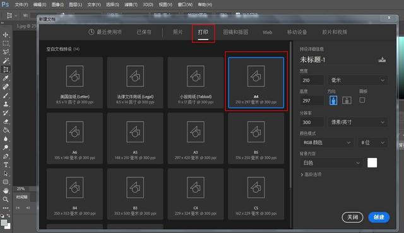Choose portrait orientation
The image size is (404, 233).
point(333,100)
